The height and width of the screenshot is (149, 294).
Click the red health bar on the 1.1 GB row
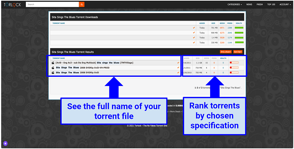234,63
